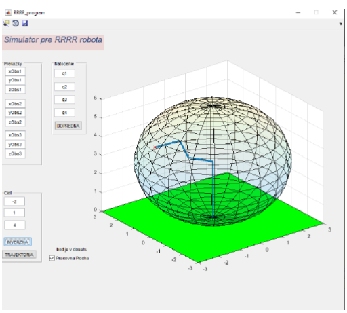
Task: Click the blue robot arm vertical link
Action: pyautogui.click(x=213, y=189)
